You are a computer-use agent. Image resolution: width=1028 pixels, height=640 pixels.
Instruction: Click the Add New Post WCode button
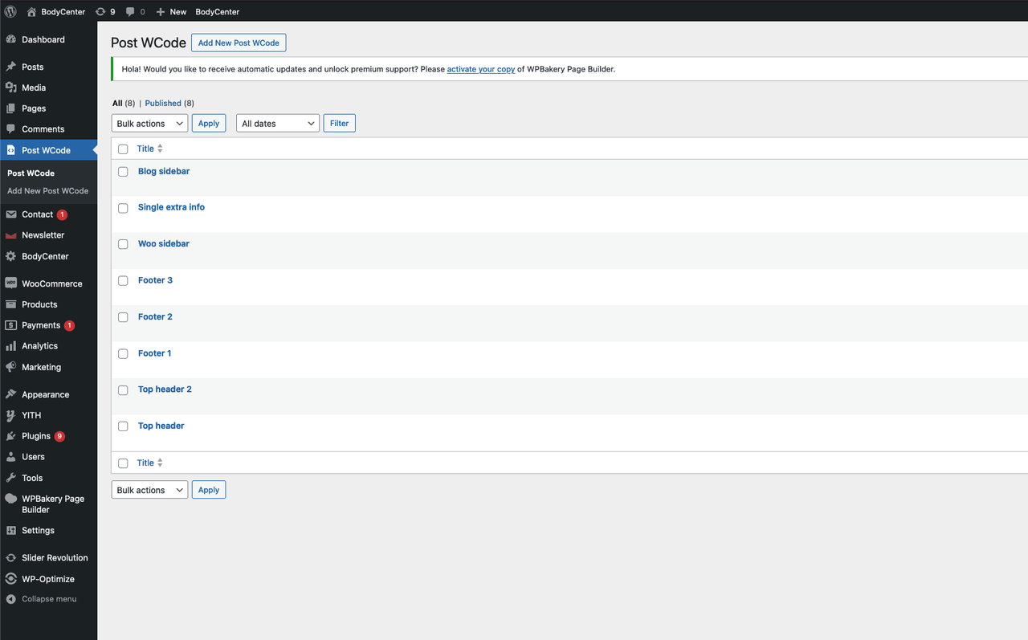pos(238,43)
